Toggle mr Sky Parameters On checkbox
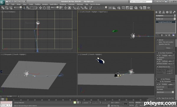The height and width of the screenshot is (107, 177). click(x=157, y=84)
